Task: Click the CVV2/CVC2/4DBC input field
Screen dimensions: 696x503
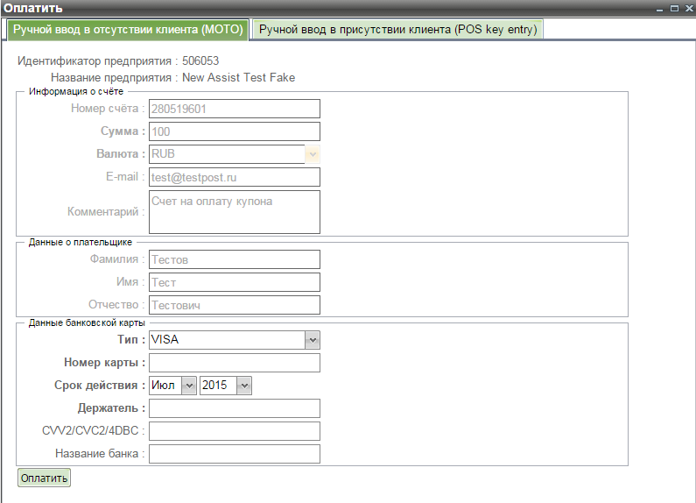Action: [x=235, y=431]
